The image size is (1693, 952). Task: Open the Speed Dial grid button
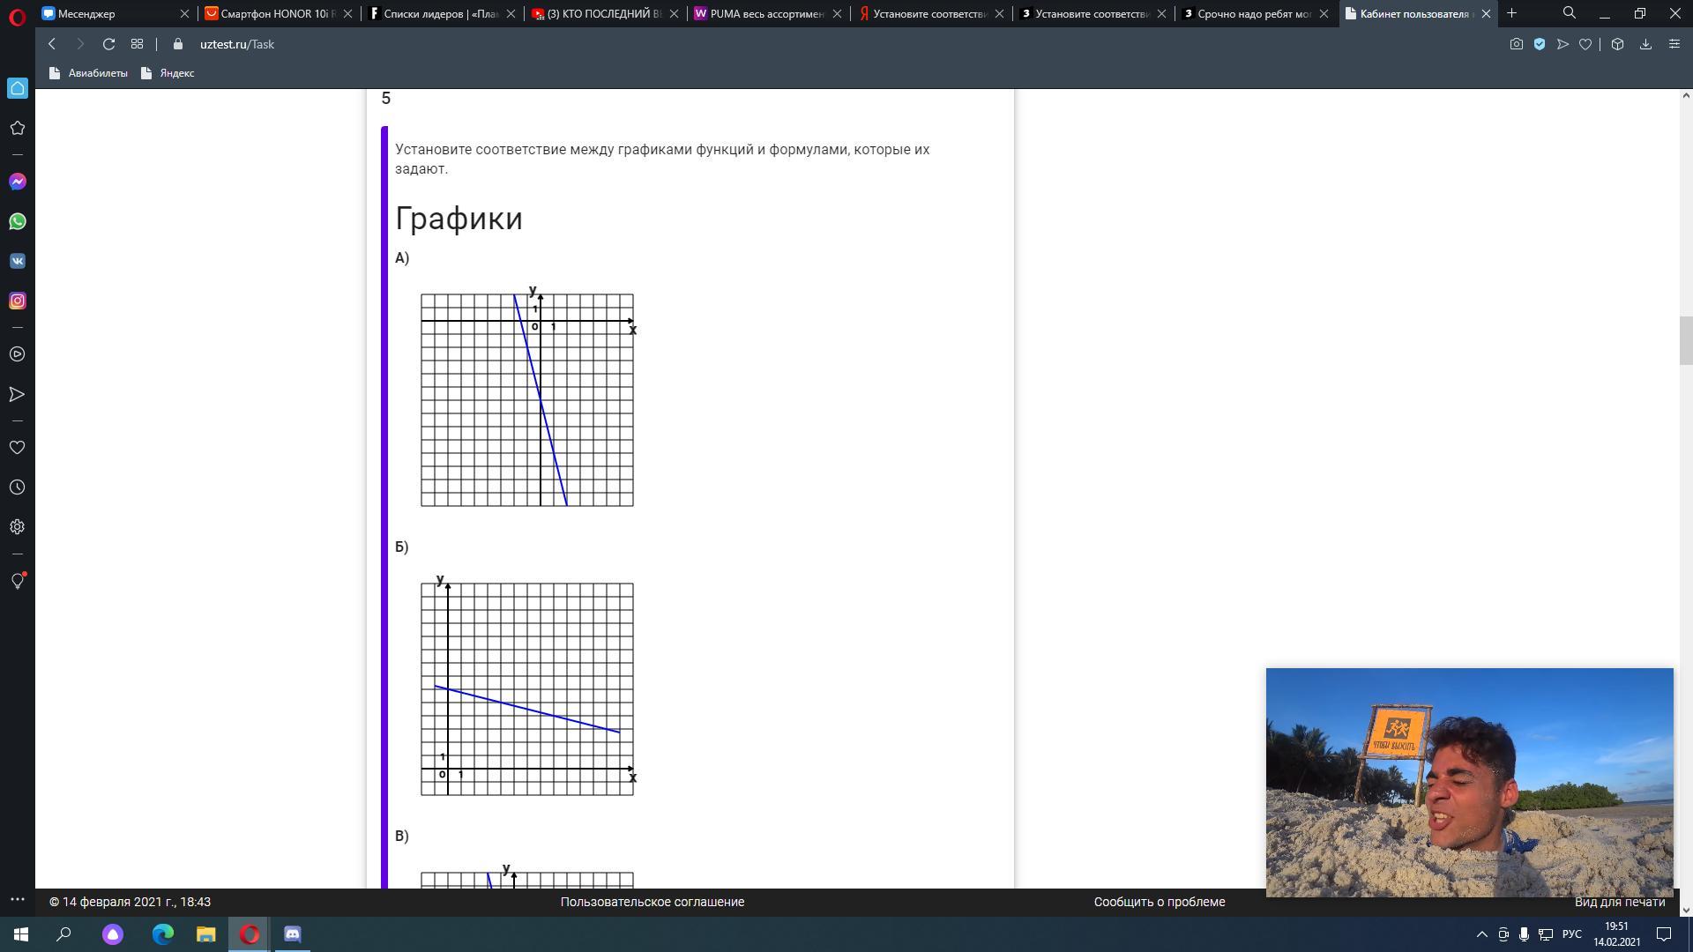tap(137, 44)
